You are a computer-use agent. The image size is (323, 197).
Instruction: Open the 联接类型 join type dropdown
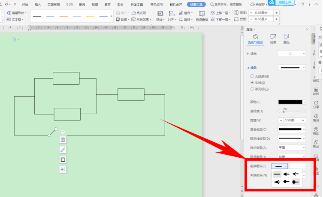[292, 156]
